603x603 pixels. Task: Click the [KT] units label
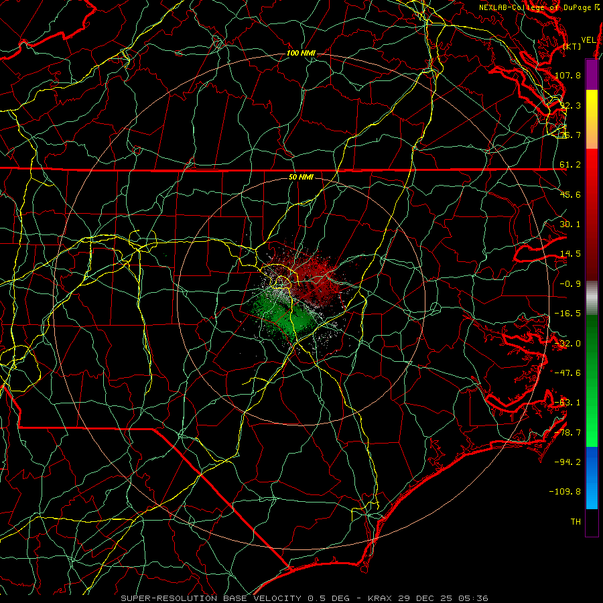(572, 46)
